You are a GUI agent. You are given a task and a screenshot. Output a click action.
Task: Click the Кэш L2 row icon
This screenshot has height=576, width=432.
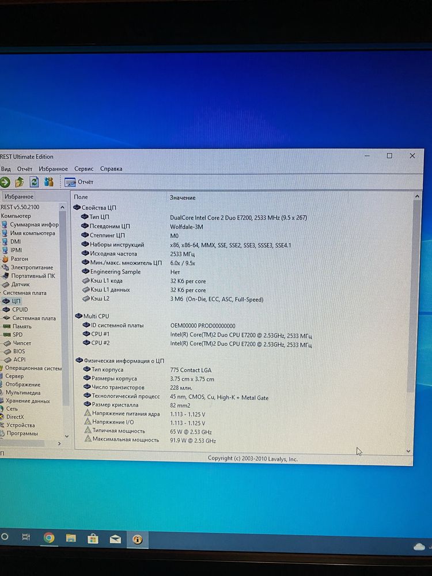click(86, 298)
